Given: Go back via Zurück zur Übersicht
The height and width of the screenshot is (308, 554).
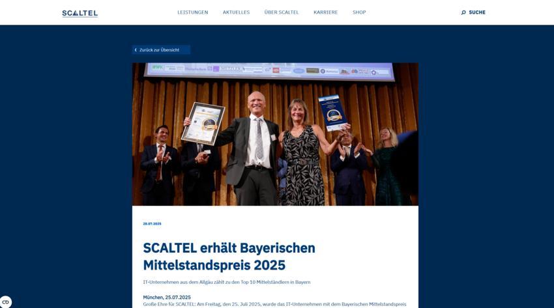Looking at the screenshot, I should [161, 49].
